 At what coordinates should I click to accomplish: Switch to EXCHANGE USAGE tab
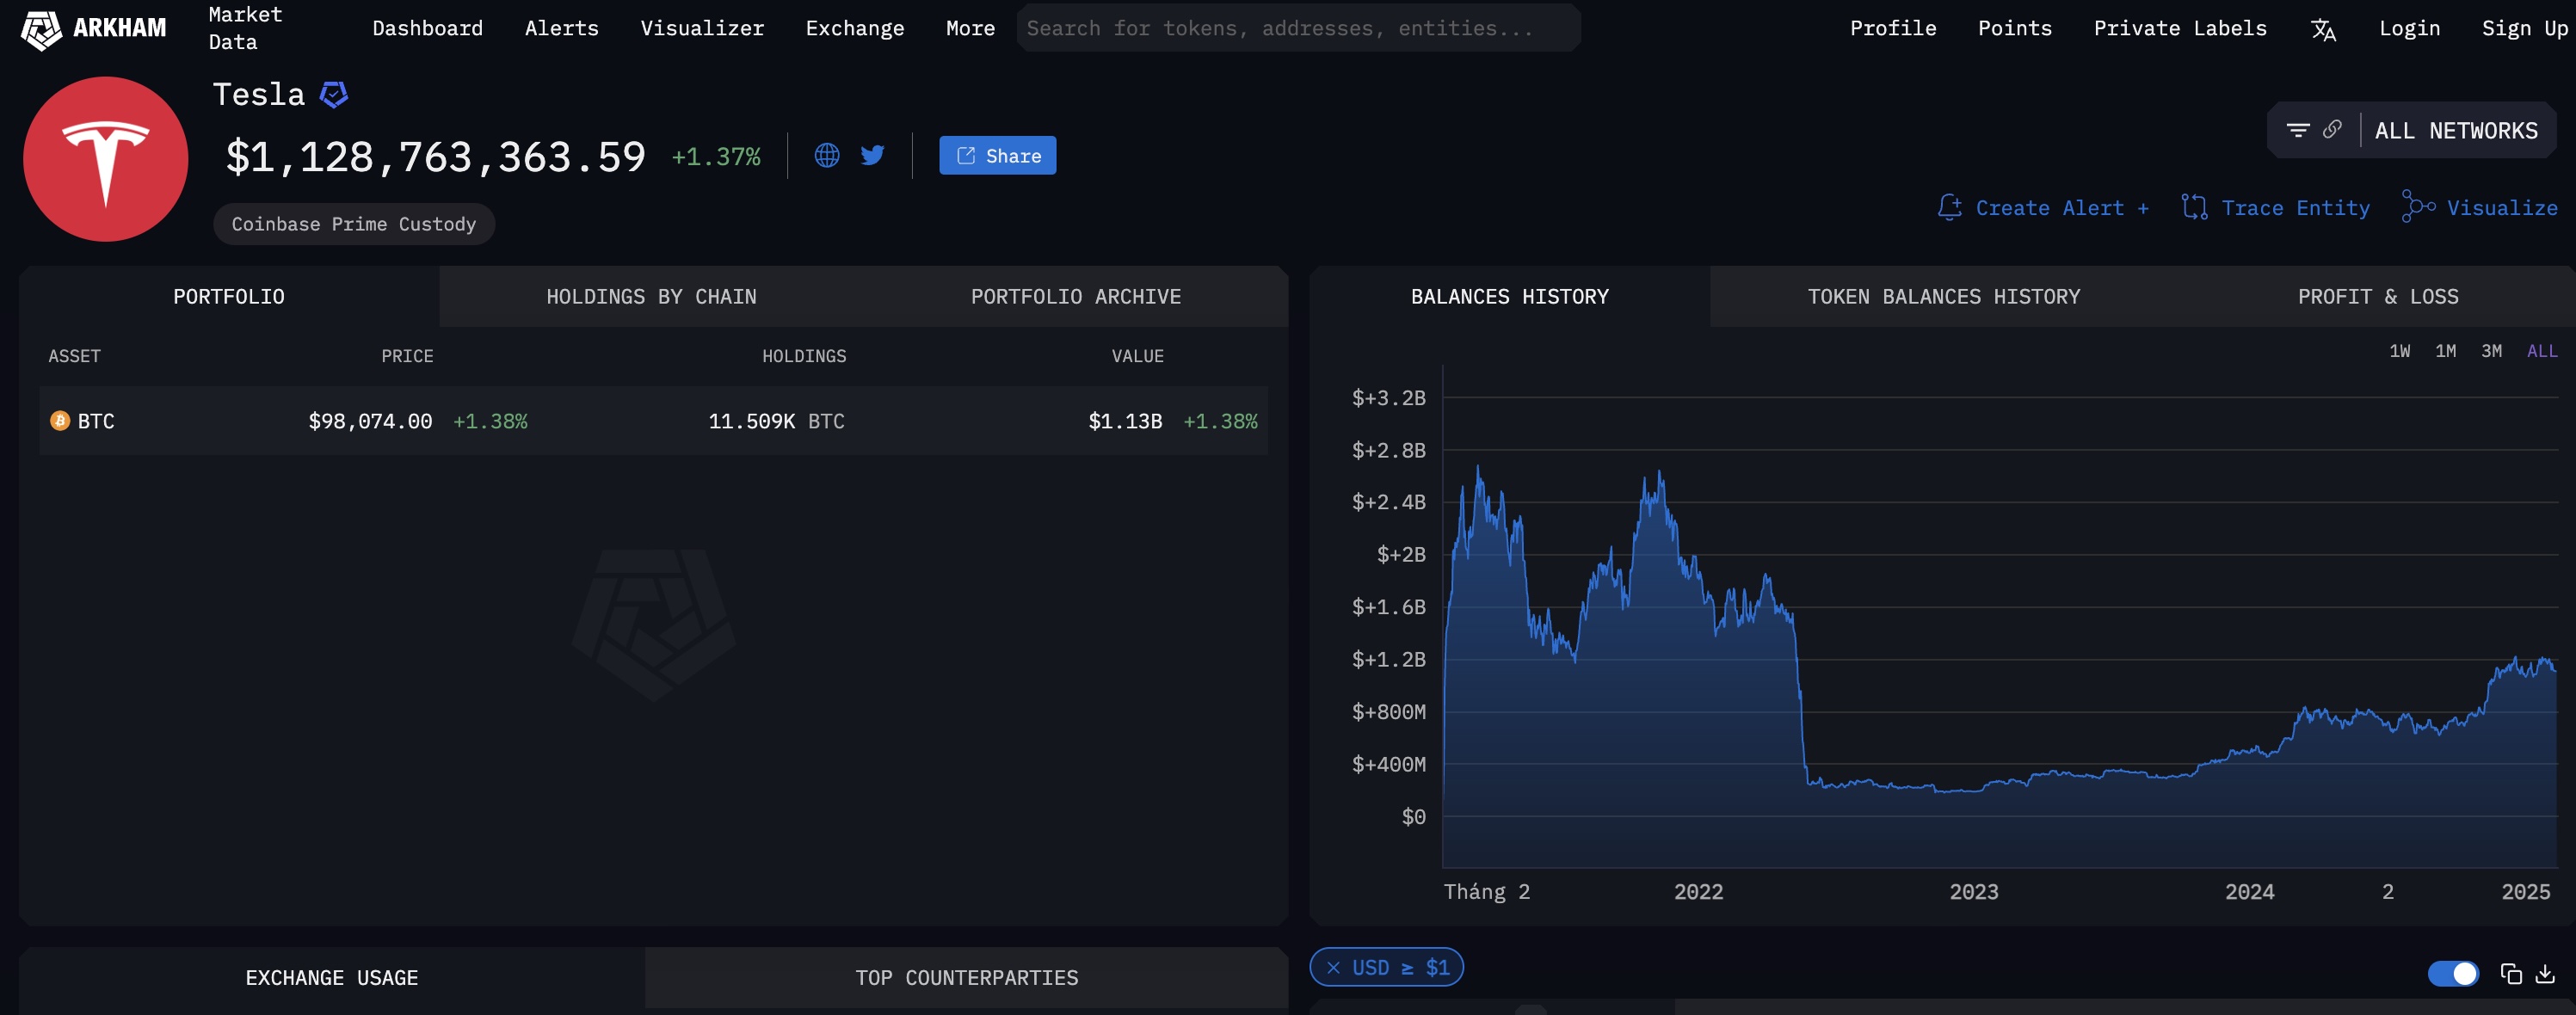332,978
